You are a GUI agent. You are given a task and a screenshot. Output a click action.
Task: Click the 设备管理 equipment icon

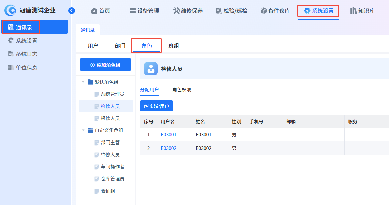click(133, 11)
